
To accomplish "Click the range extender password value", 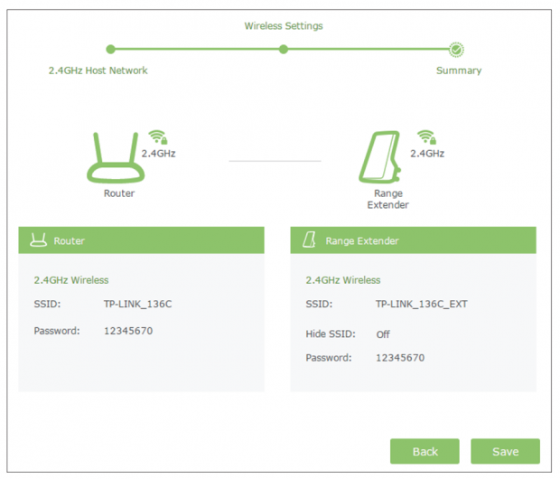I will click(x=399, y=358).
